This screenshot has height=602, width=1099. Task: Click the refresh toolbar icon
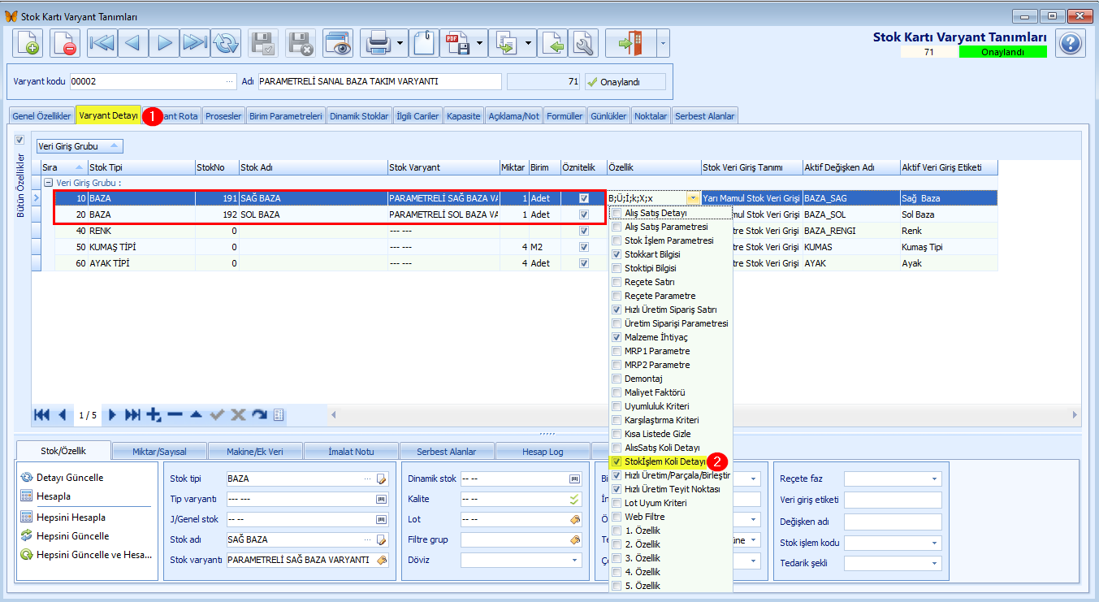[x=226, y=44]
